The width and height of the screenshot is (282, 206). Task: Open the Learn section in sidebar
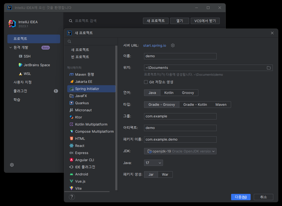[x=17, y=100]
